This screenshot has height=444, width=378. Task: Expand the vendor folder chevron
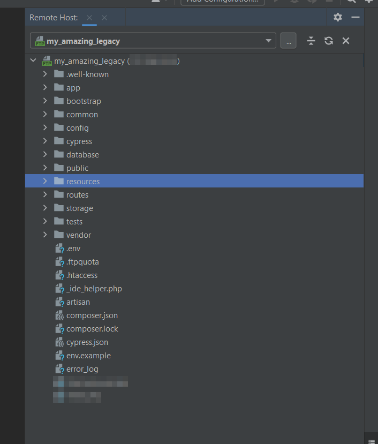coord(46,235)
